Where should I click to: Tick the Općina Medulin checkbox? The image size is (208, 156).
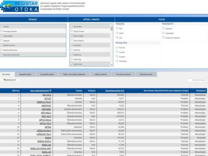71,40
